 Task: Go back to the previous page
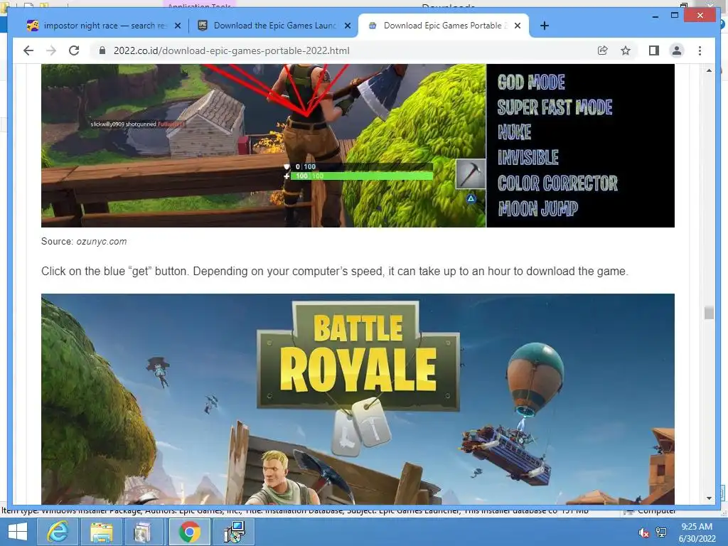tap(28, 50)
